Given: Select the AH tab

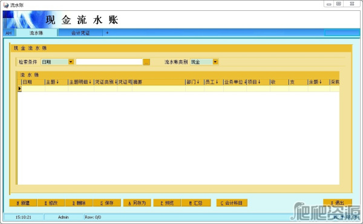Looking at the screenshot, I should (x=8, y=33).
